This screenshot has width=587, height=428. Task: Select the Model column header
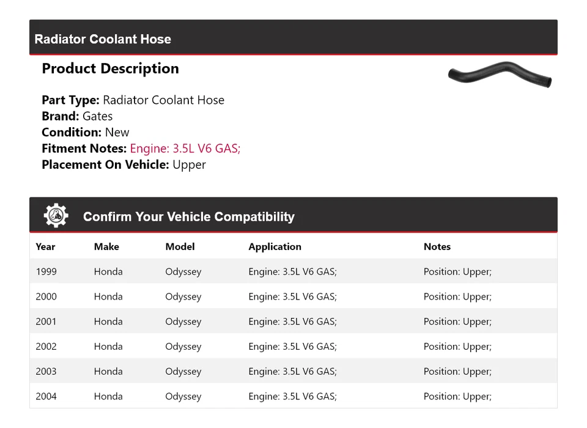(180, 247)
